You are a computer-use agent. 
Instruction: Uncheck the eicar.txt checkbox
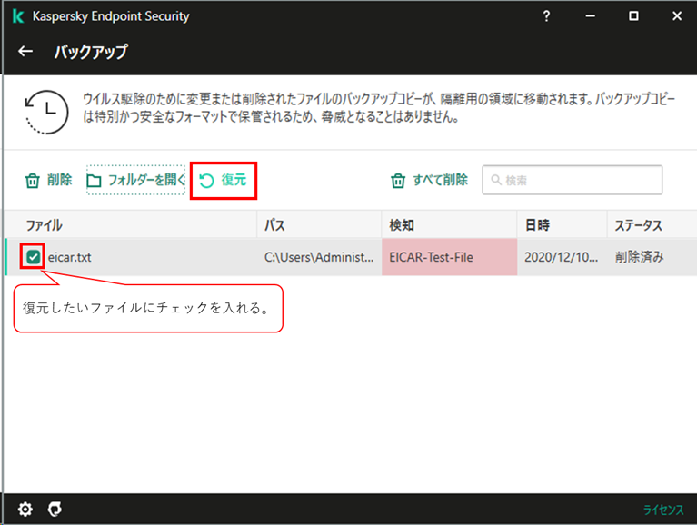pyautogui.click(x=33, y=257)
